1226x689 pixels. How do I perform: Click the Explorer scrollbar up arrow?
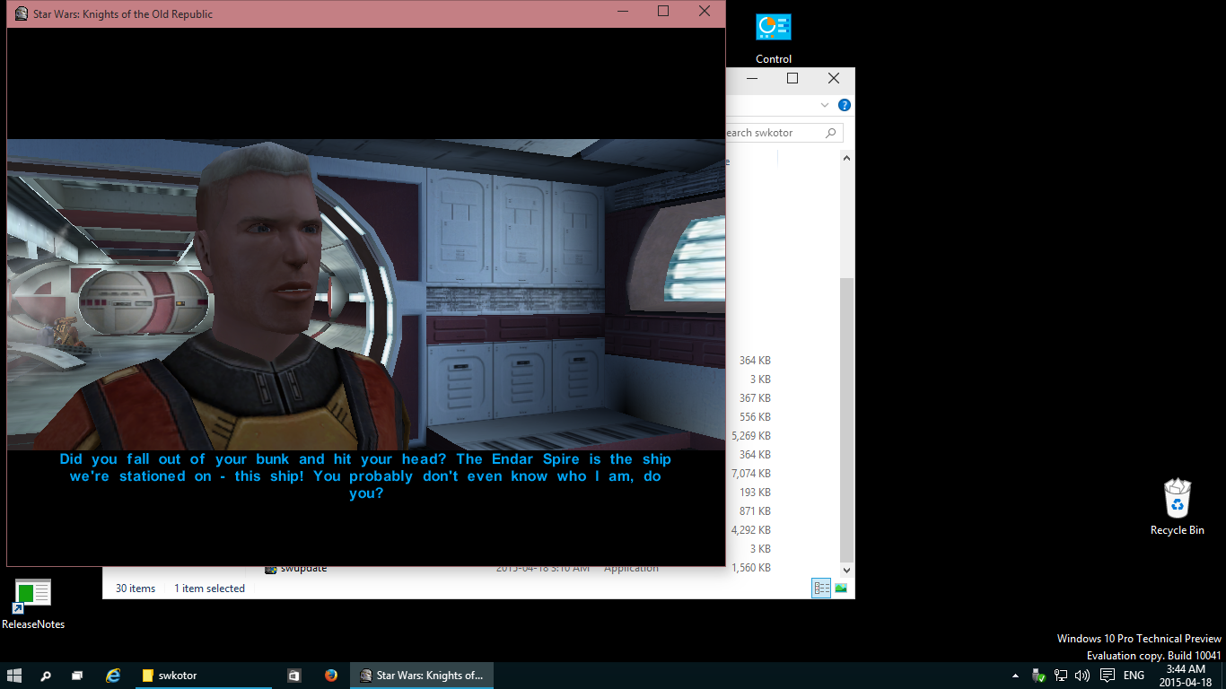point(847,158)
